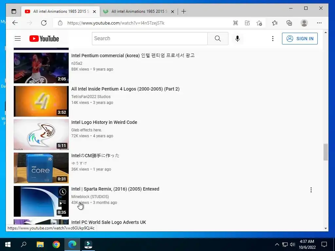Screen dimensions: 335x251
Task: Open Edge Collections
Action: point(289,23)
